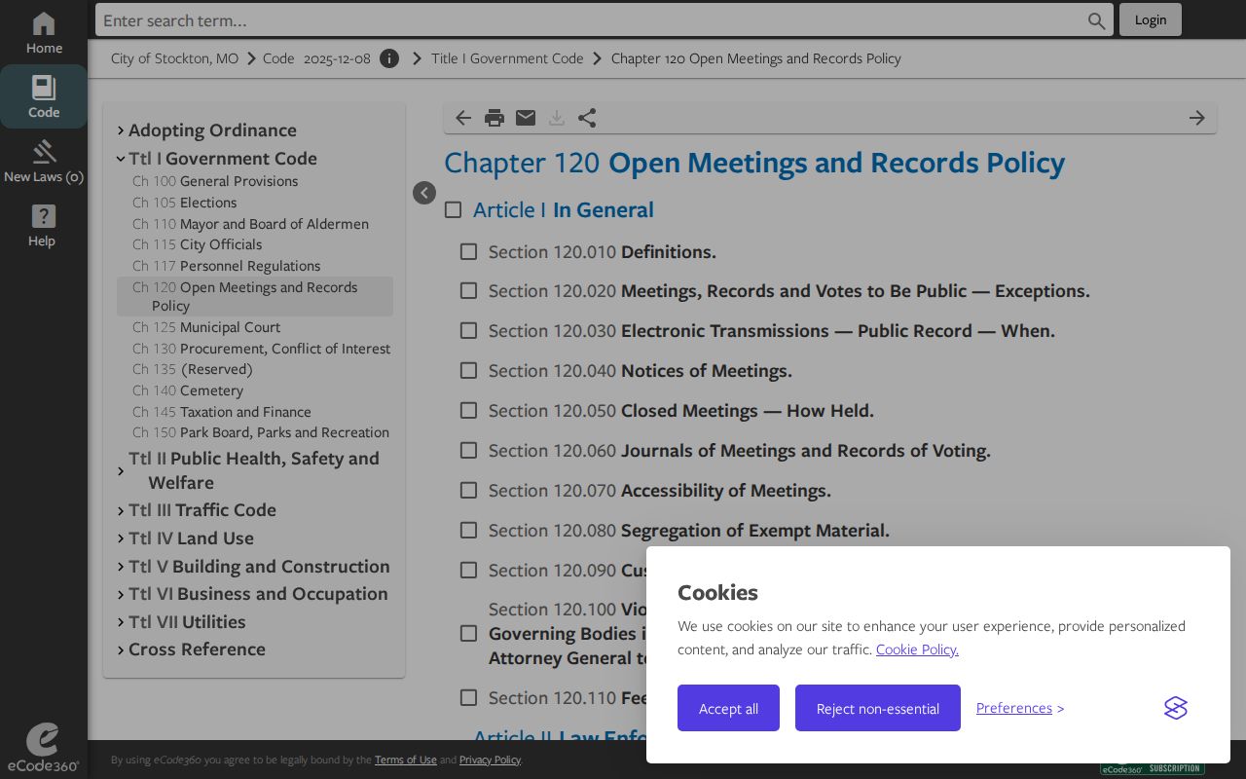Check Section 120.030 Electronic Transmissions box

(x=468, y=330)
